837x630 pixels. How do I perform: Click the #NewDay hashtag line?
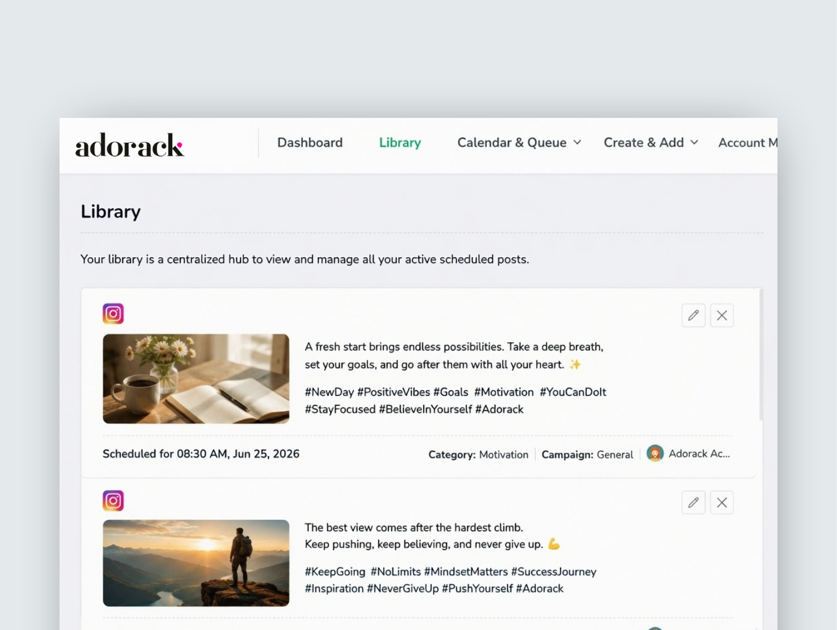tap(455, 392)
